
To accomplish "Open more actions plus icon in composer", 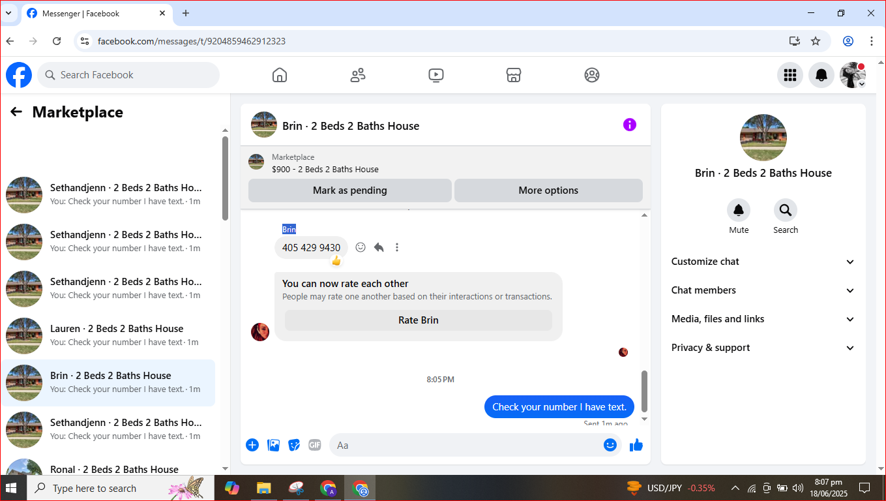I will pyautogui.click(x=252, y=445).
